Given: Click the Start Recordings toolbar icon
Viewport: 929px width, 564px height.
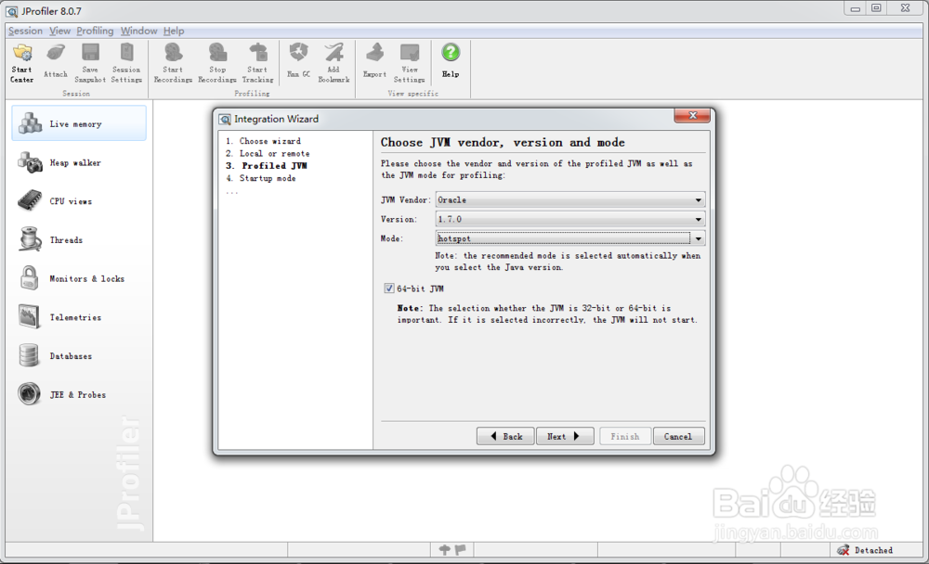Looking at the screenshot, I should pos(173,63).
